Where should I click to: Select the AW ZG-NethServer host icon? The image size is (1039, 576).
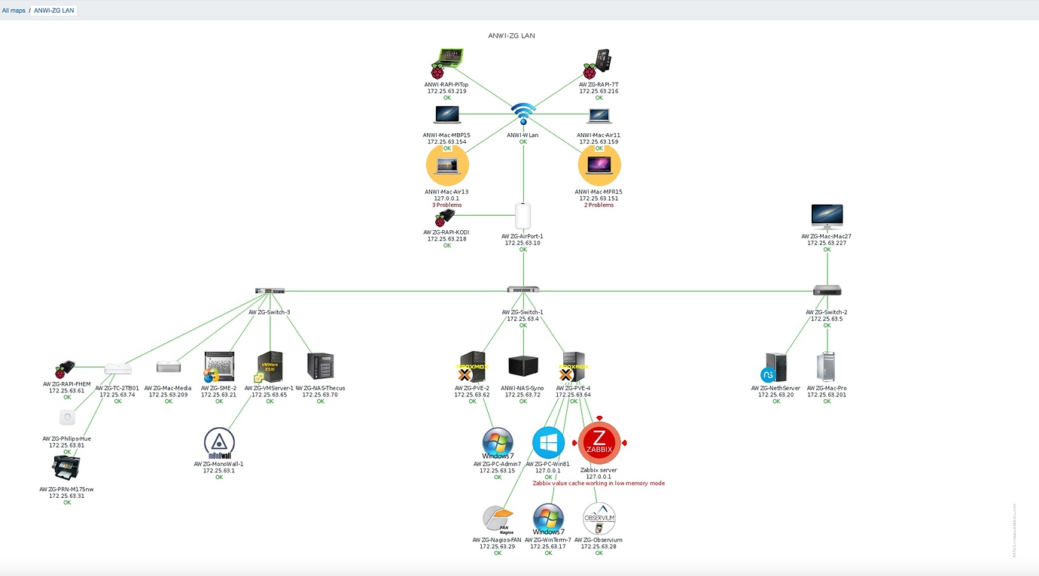[x=775, y=366]
